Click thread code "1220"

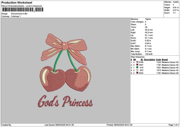pos(159,62)
